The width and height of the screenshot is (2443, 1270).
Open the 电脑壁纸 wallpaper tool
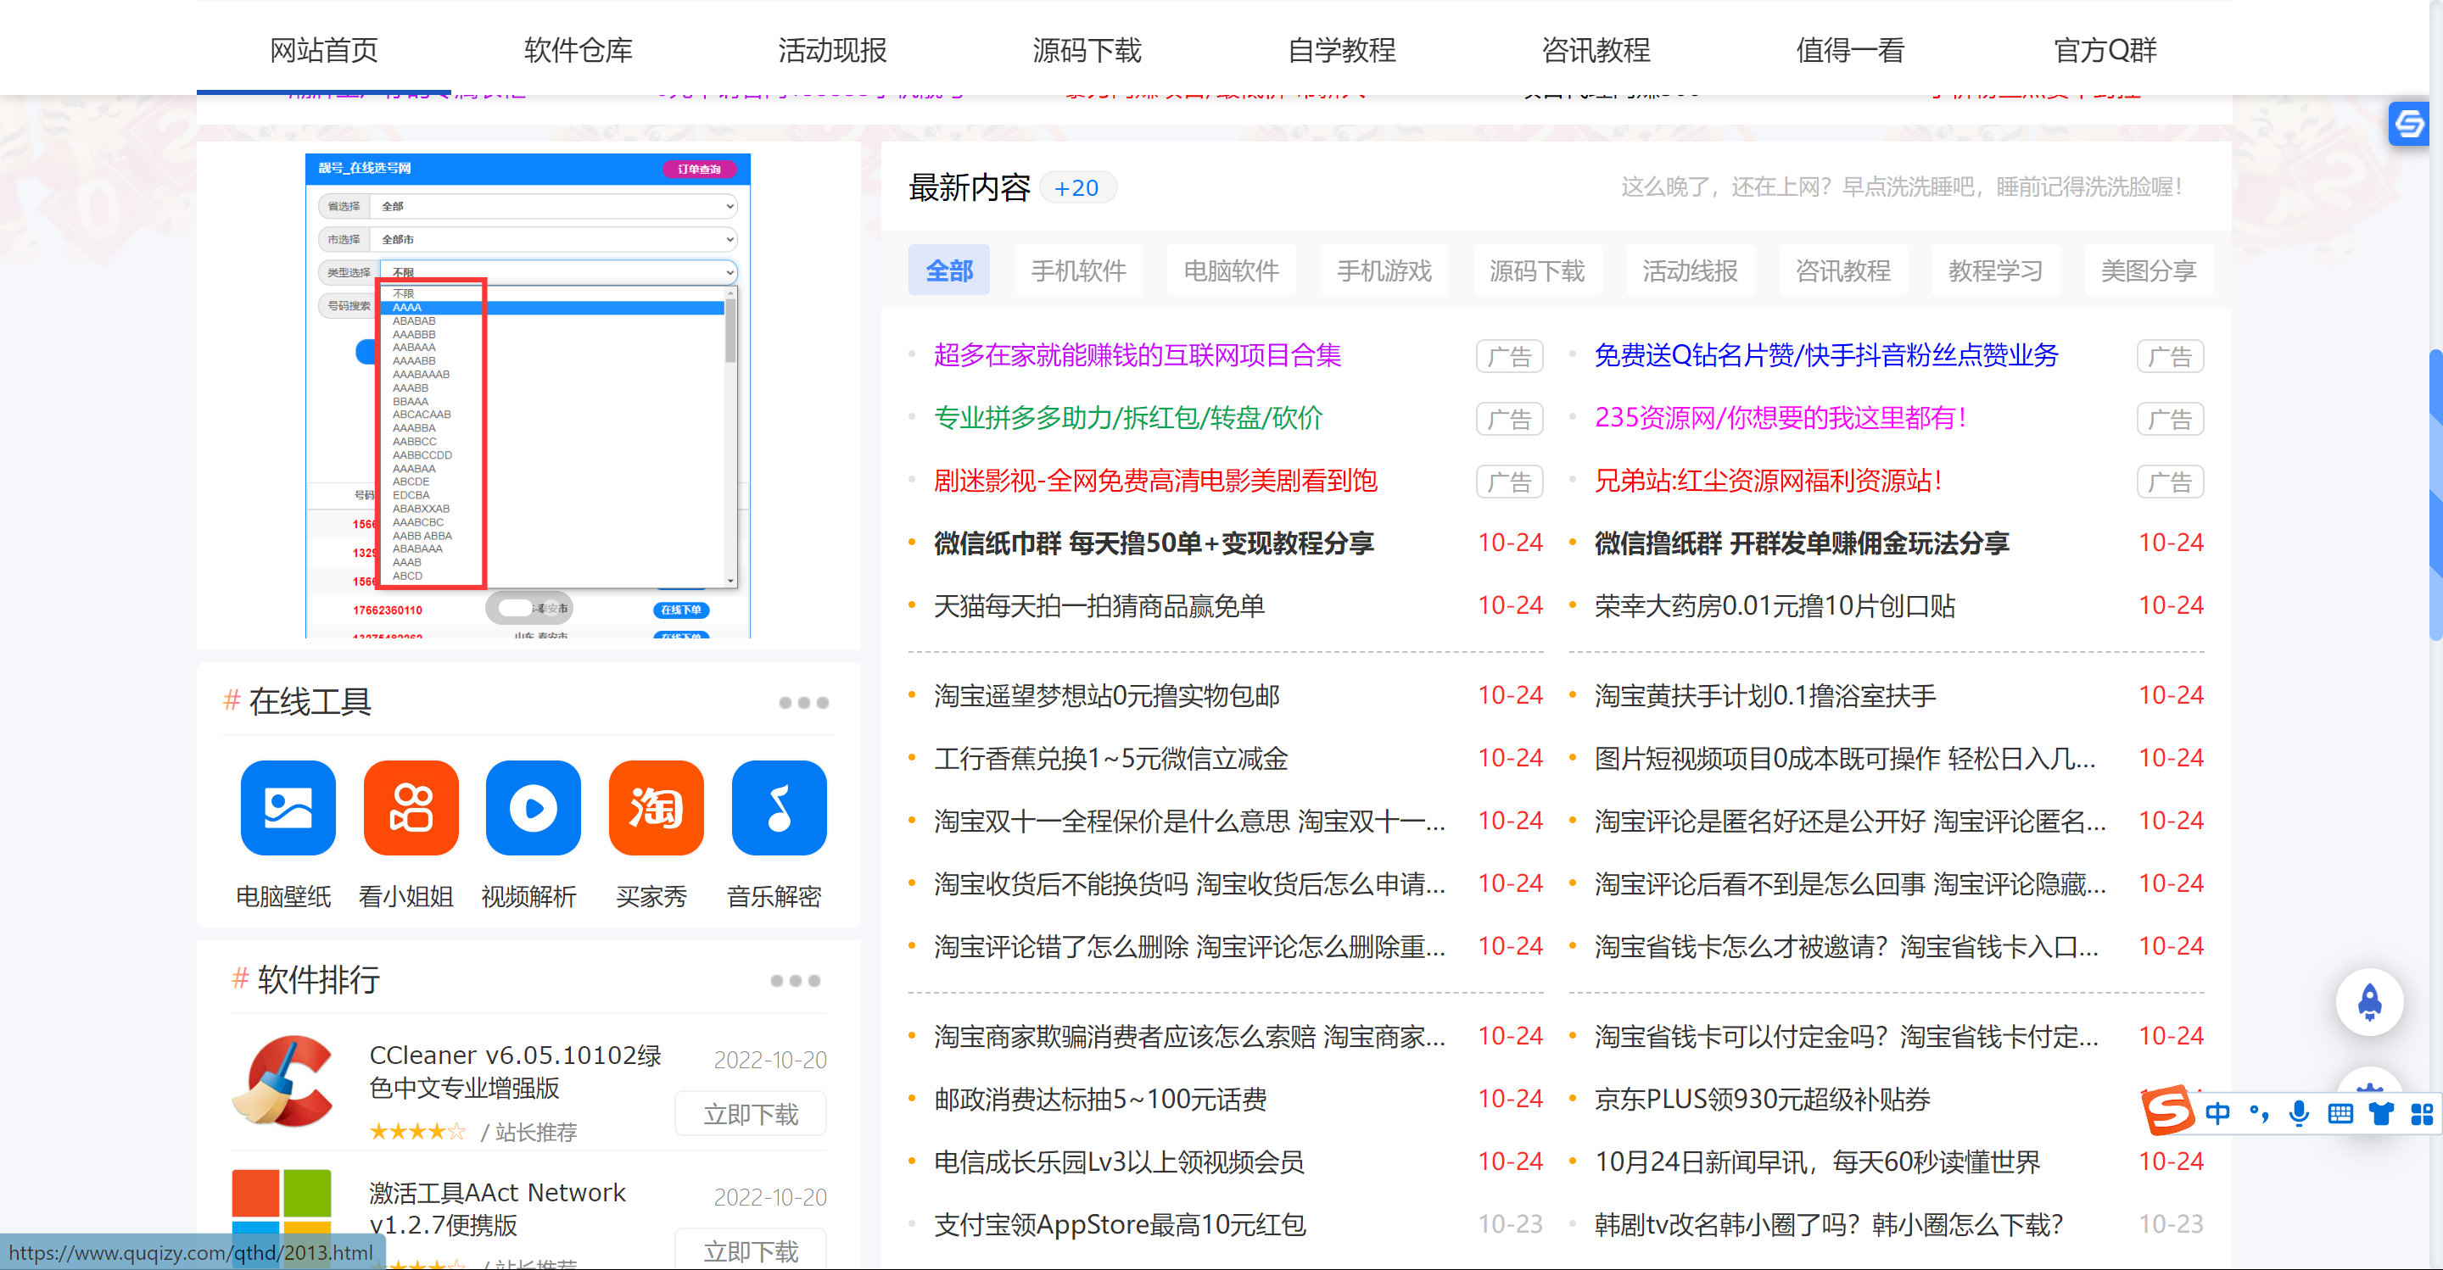(x=287, y=807)
